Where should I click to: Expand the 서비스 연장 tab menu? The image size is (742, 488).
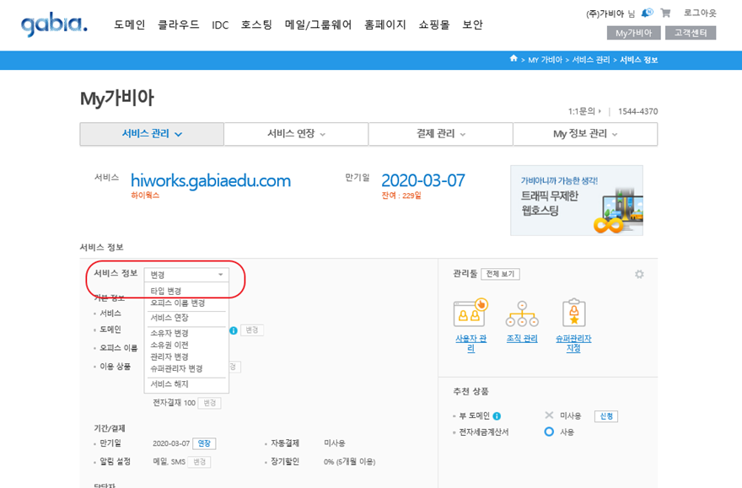click(x=296, y=134)
